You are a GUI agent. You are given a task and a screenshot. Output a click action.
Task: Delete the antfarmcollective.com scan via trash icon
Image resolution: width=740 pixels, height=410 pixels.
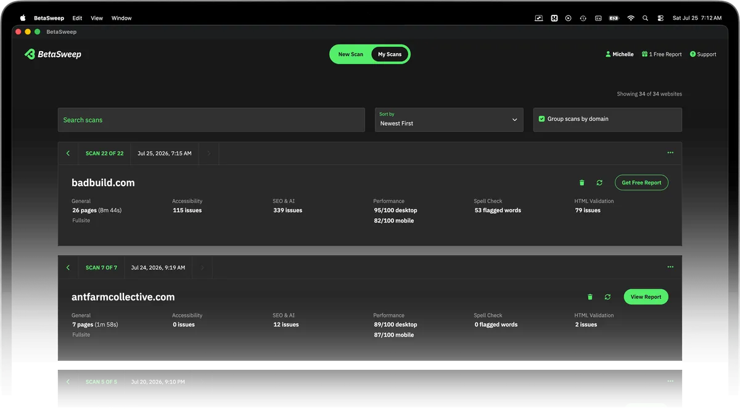click(590, 297)
